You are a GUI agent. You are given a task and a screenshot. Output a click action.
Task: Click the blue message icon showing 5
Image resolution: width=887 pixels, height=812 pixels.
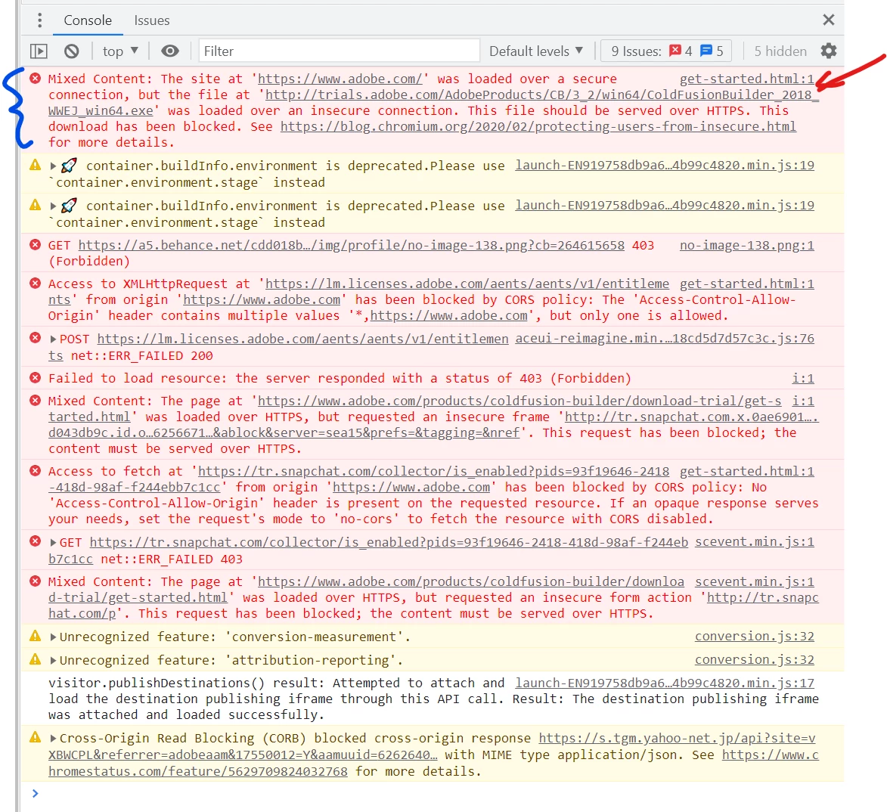pyautogui.click(x=706, y=51)
